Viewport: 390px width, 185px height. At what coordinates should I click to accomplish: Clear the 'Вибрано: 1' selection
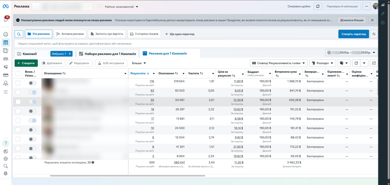(69, 54)
